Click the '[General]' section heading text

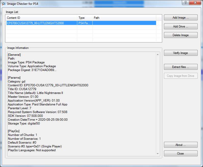click(14, 55)
